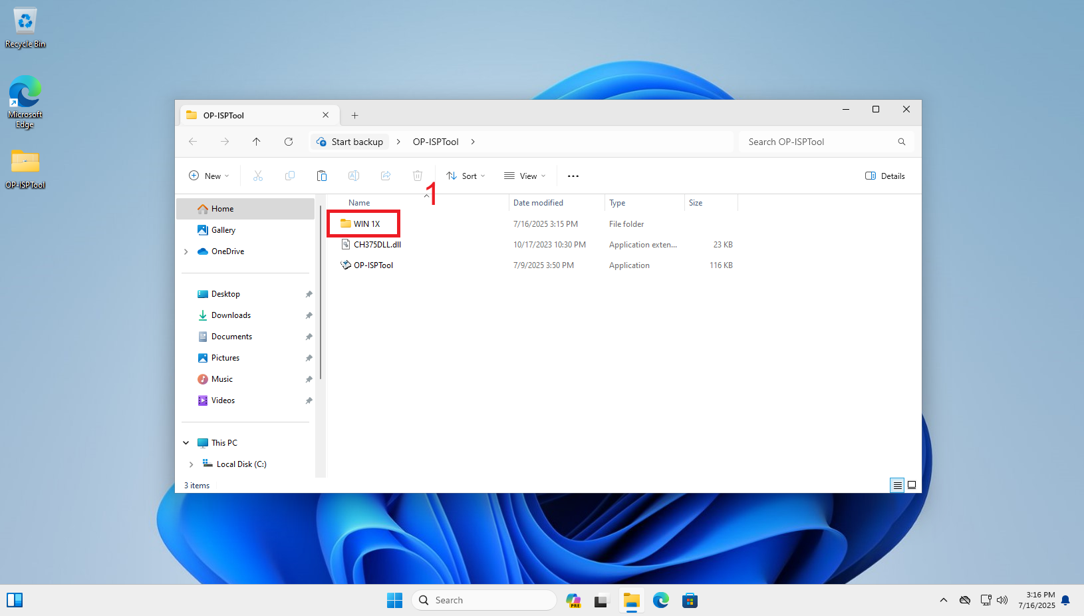Image resolution: width=1084 pixels, height=616 pixels.
Task: Toggle the Details pane button
Action: click(x=885, y=176)
